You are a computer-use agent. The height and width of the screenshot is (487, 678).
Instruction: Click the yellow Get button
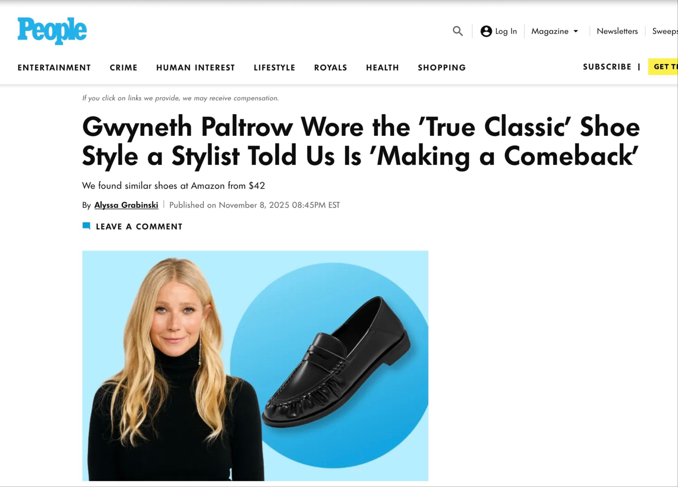[663, 67]
